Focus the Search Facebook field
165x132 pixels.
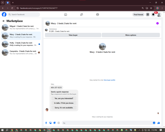pyautogui.click(x=24, y=15)
